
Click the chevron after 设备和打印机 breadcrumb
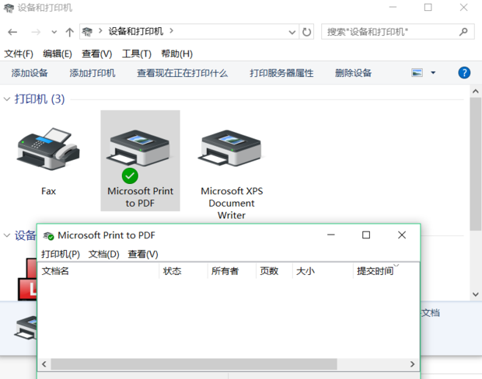click(x=171, y=31)
